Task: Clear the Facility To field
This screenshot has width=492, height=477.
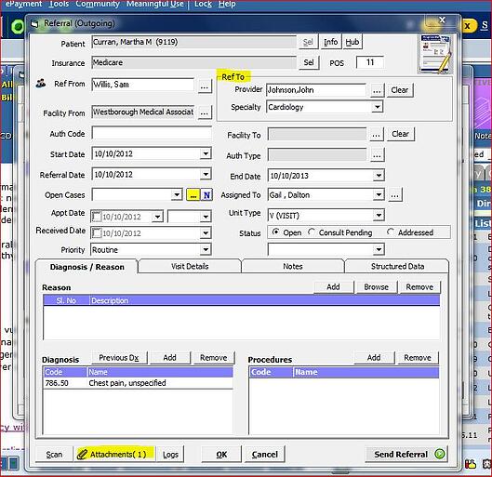Action: [x=400, y=134]
